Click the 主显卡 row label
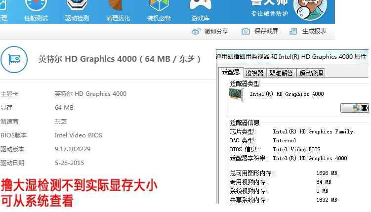The image size is (371, 212). (9, 94)
